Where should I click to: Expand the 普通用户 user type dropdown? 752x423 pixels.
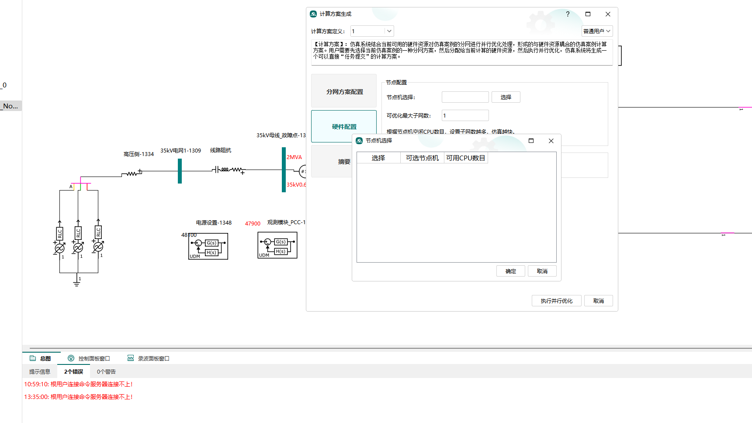tap(597, 31)
